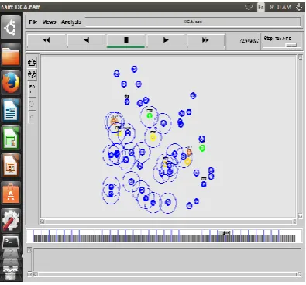Image resolution: width=306 pixels, height=285 pixels.
Task: Select the zoom out tool
Action: (32, 74)
